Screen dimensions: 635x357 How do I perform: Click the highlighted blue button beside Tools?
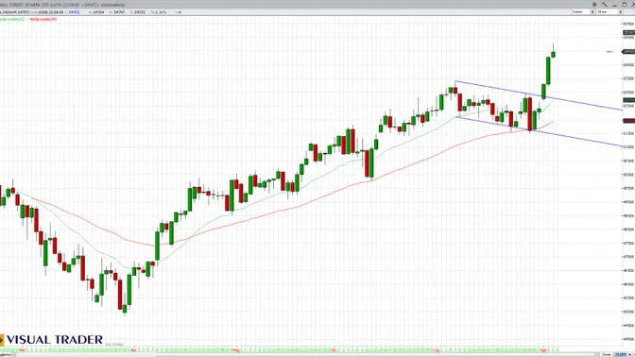(621, 354)
